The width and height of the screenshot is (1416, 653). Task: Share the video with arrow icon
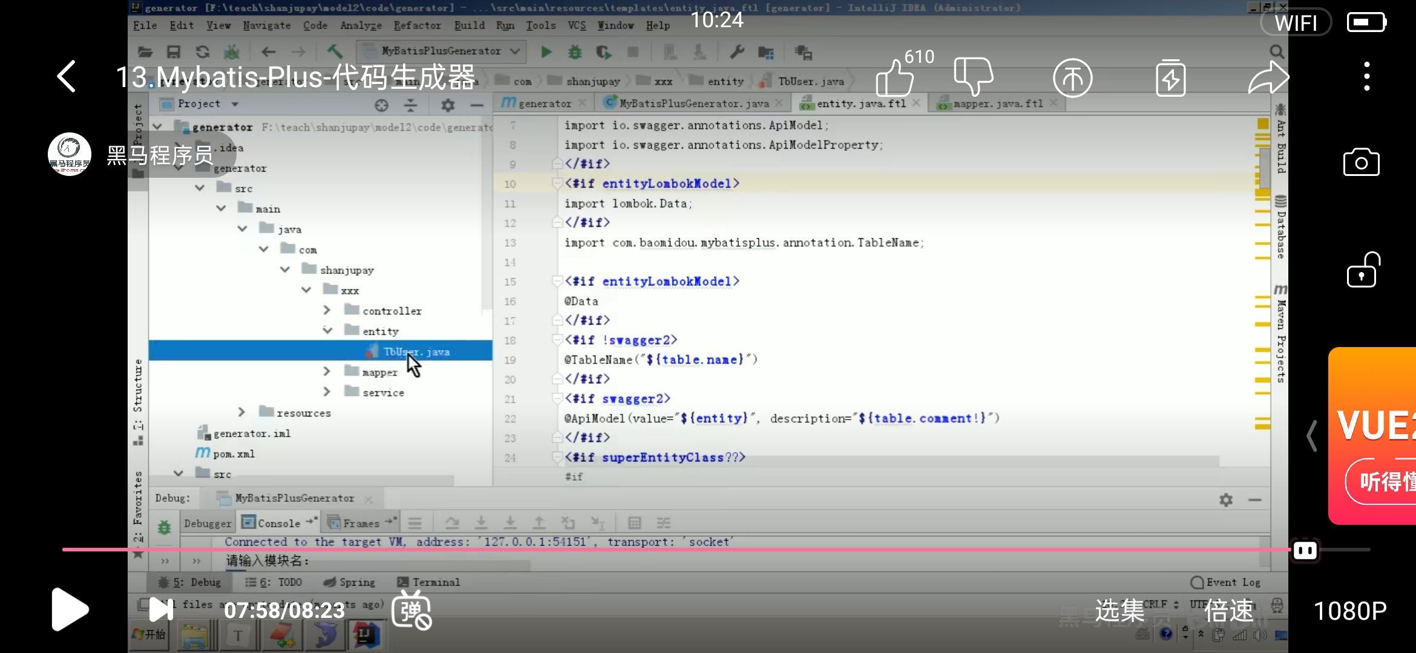pyautogui.click(x=1268, y=77)
